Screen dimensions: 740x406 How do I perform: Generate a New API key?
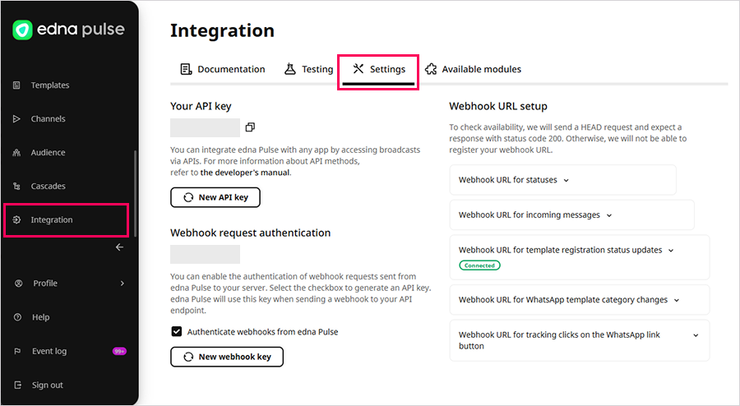tap(215, 197)
